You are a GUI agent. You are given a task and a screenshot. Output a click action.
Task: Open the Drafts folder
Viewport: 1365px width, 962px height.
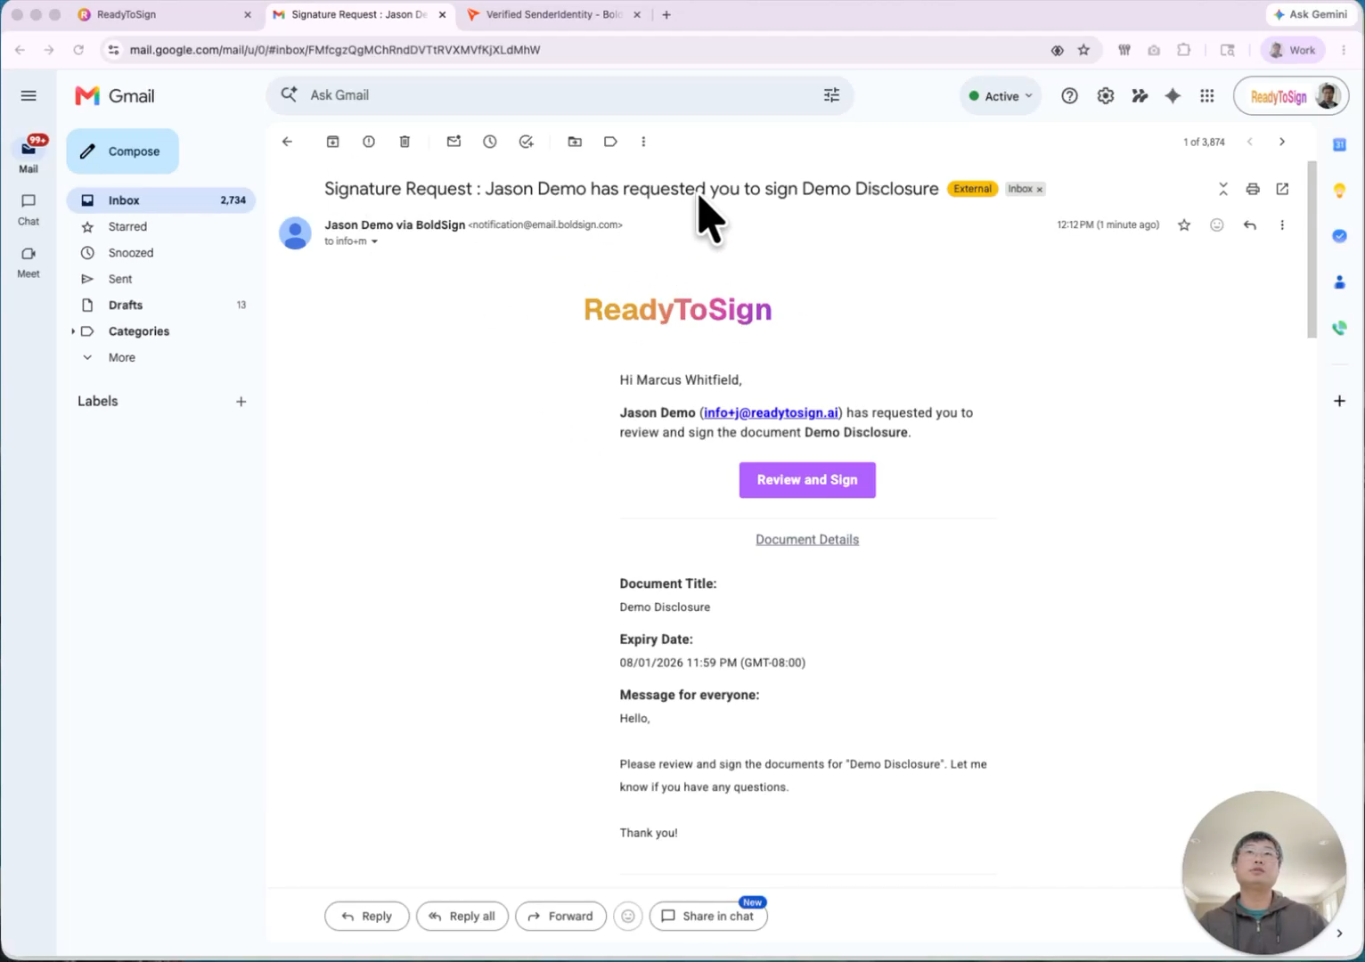(161, 305)
